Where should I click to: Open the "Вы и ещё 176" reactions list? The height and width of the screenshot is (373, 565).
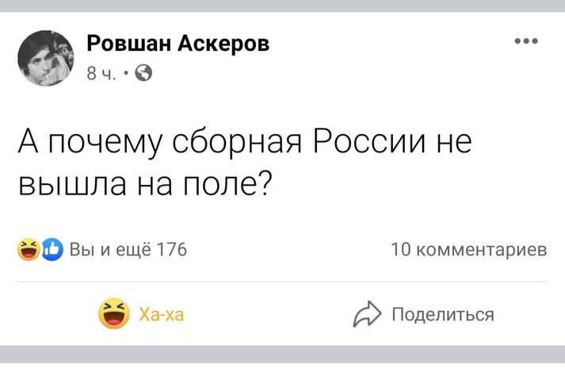pos(128,249)
